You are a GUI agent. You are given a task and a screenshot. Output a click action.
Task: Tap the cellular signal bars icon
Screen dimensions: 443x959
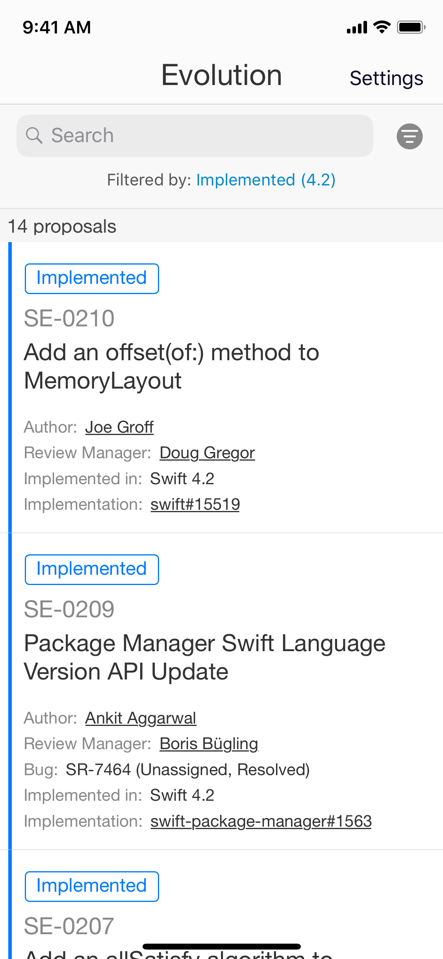pos(357,28)
